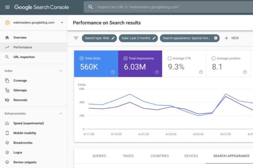The width and height of the screenshot is (253, 168).
Task: Click the filter rows icon
Action: click(76, 38)
